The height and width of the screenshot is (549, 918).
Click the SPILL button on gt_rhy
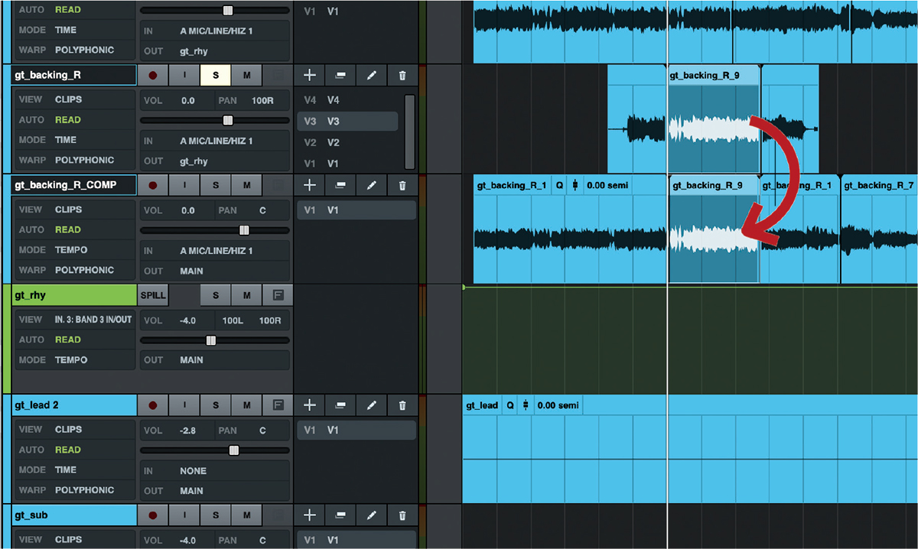tap(153, 295)
